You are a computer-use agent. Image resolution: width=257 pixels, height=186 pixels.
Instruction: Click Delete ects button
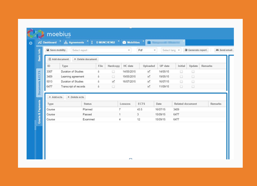[76, 97]
